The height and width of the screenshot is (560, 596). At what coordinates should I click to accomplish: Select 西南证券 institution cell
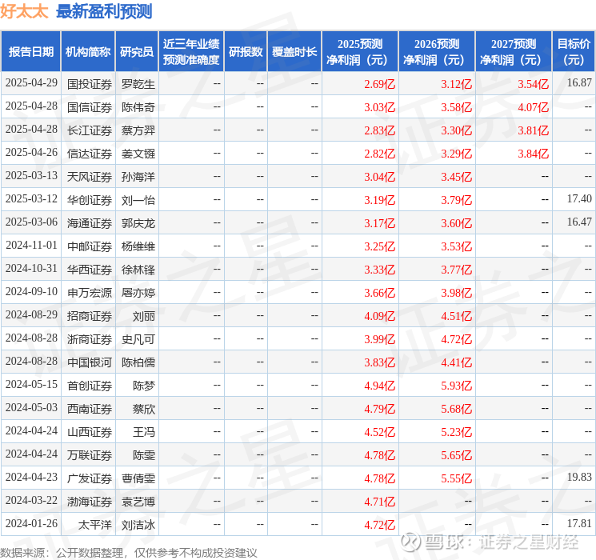click(x=90, y=409)
